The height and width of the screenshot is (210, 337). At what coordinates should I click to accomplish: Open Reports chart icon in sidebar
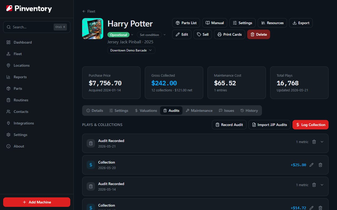tap(8, 77)
